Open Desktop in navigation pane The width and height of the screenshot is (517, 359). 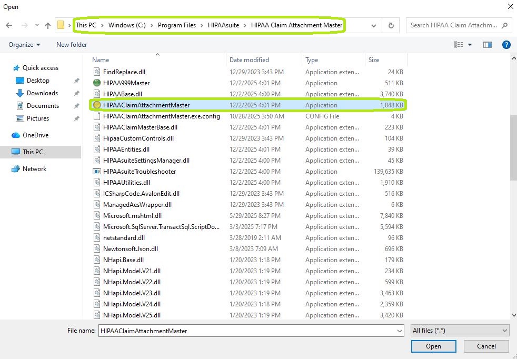pyautogui.click(x=38, y=81)
